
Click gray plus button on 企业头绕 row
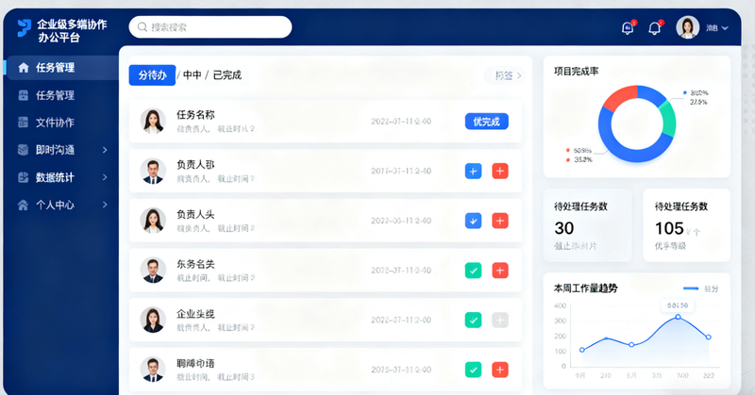pyautogui.click(x=500, y=320)
